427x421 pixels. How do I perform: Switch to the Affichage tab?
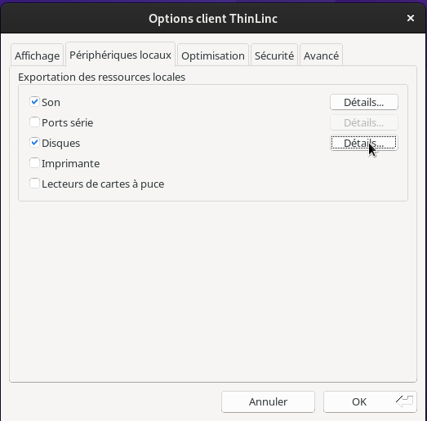[37, 55]
